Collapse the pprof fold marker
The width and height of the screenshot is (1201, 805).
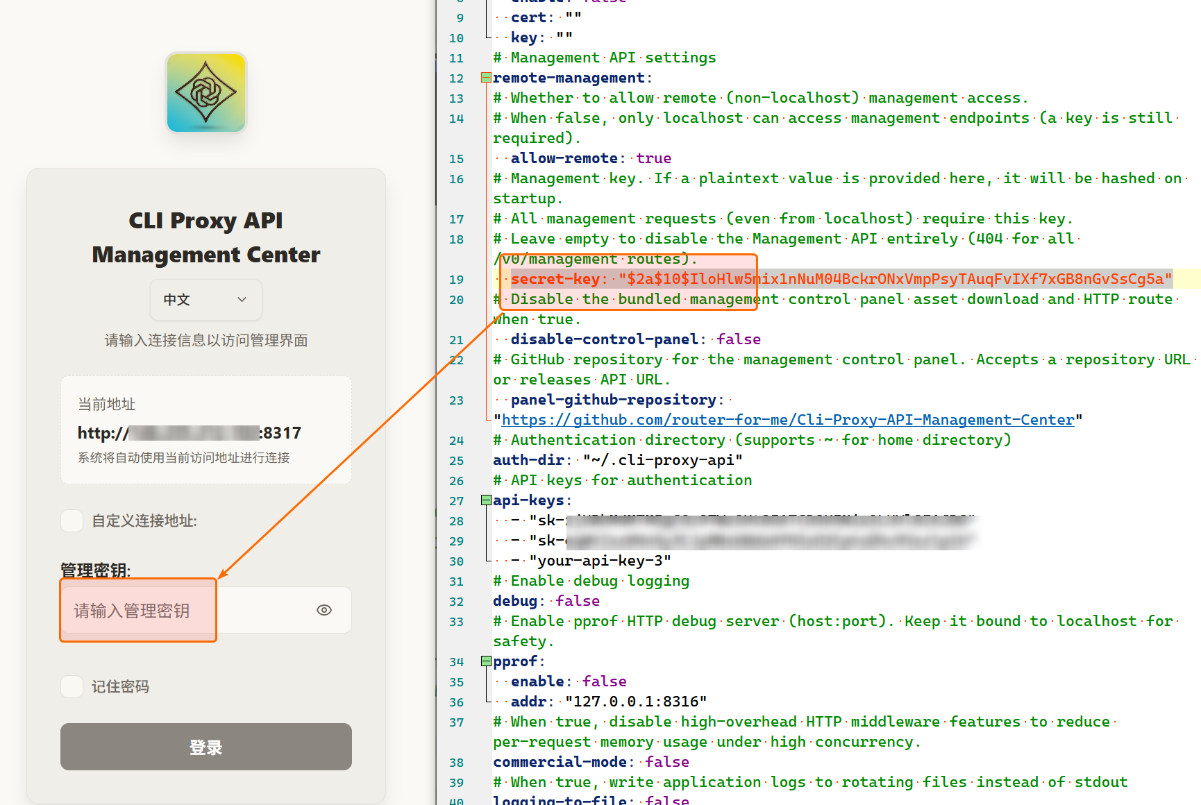486,661
